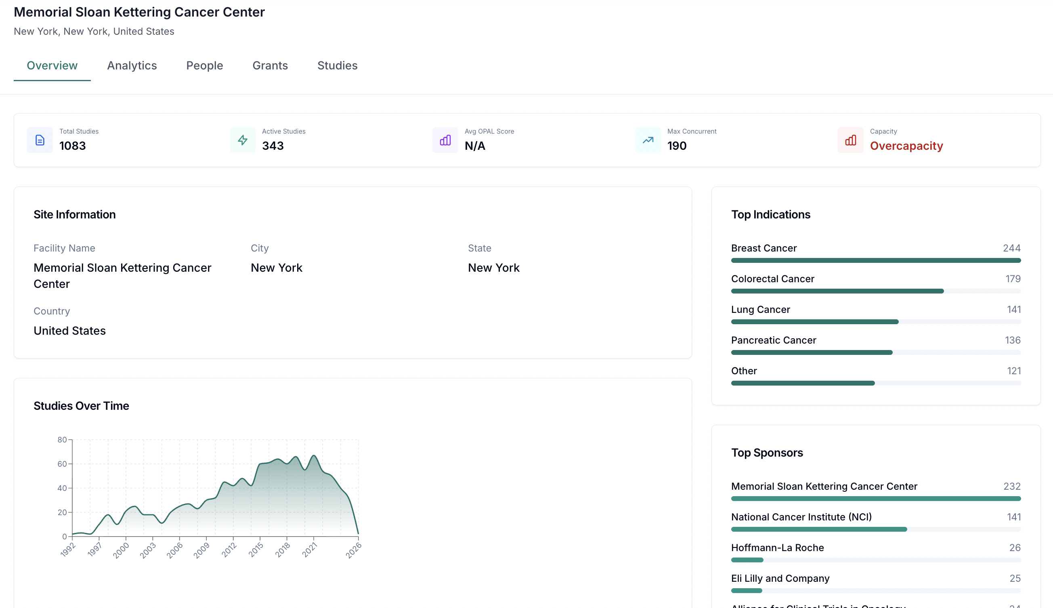Select the Studies tab
This screenshot has width=1053, height=608.
pyautogui.click(x=338, y=65)
